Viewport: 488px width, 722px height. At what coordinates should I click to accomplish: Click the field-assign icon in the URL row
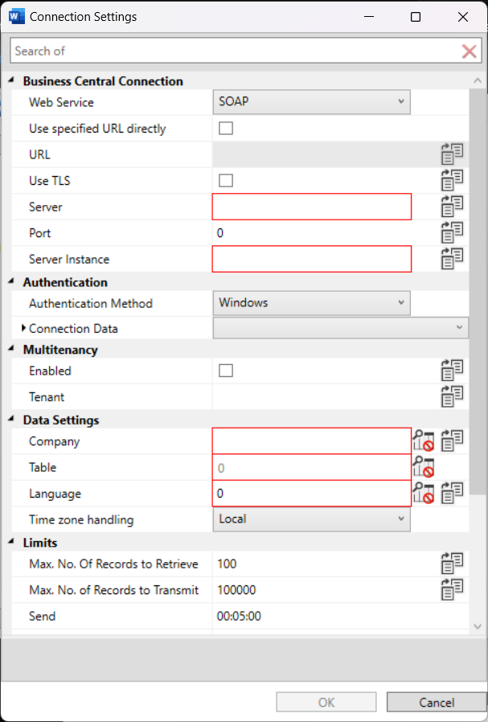(x=452, y=154)
